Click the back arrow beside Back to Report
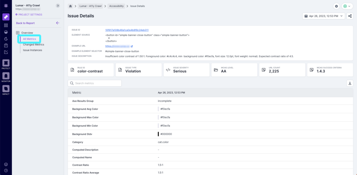Image resolution: width=357 pixels, height=175 pixels. point(58,23)
